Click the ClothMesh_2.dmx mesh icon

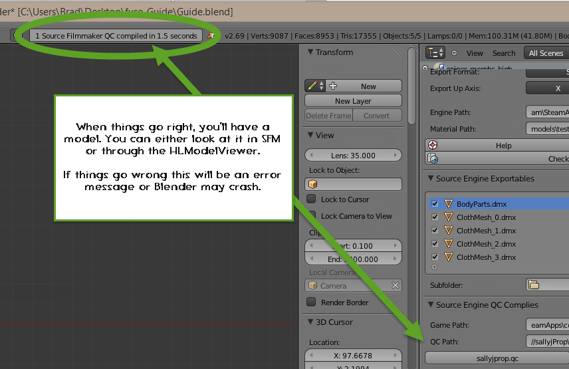pos(449,243)
